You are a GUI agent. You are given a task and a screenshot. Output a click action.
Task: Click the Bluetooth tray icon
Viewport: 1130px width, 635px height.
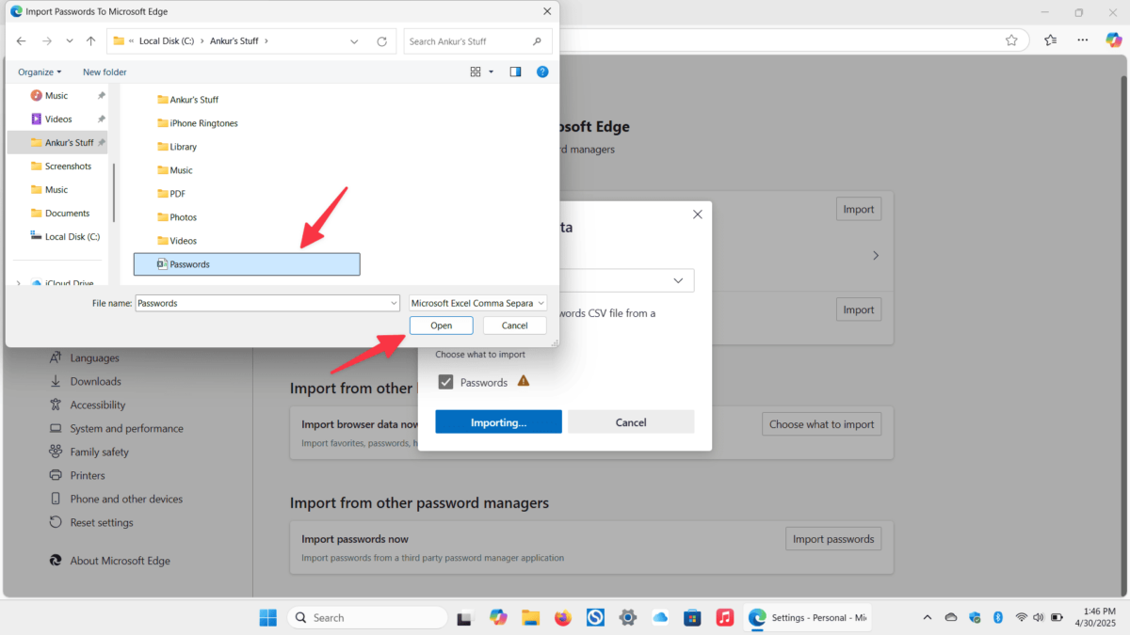(998, 617)
